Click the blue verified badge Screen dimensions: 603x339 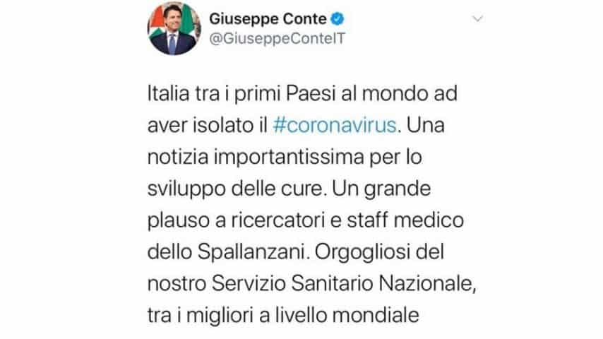click(338, 18)
